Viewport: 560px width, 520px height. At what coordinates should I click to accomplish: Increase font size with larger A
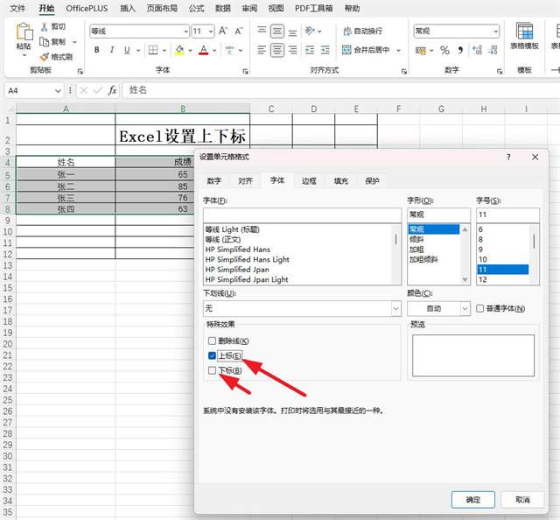point(223,32)
